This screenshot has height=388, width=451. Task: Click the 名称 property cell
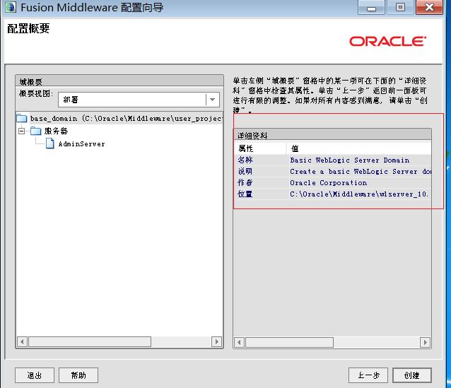point(261,160)
